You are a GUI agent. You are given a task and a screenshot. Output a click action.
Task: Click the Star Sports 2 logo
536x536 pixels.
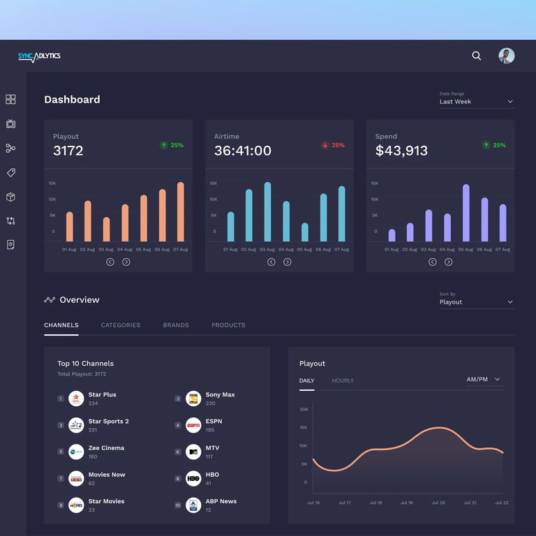click(x=76, y=425)
